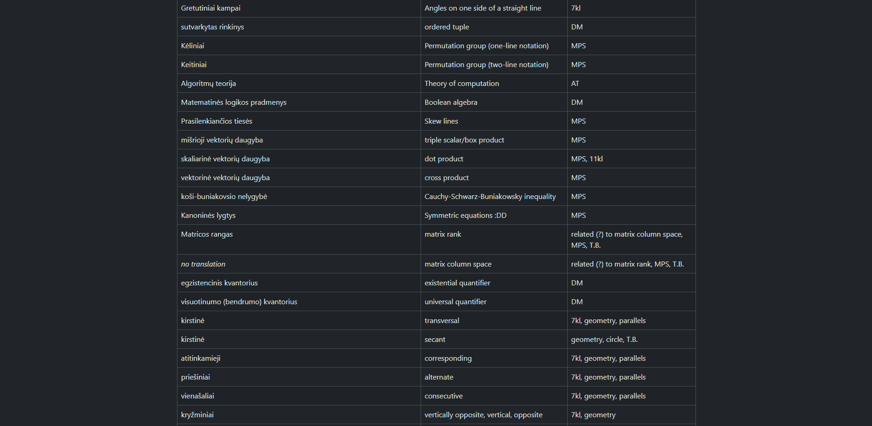Select the 'Keitiniai' term cell
This screenshot has width=872, height=426.
point(194,65)
